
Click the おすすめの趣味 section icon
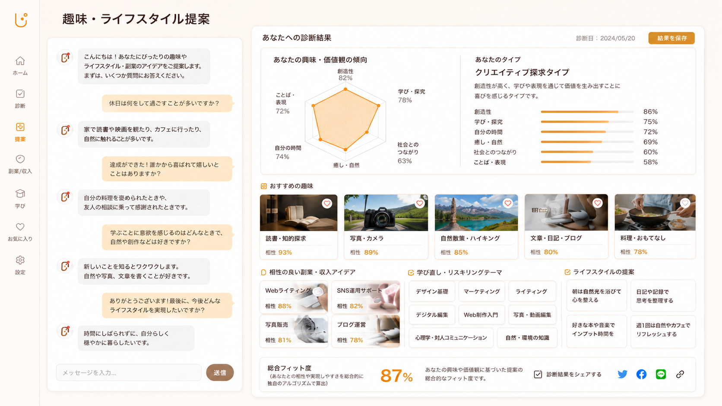coord(263,186)
